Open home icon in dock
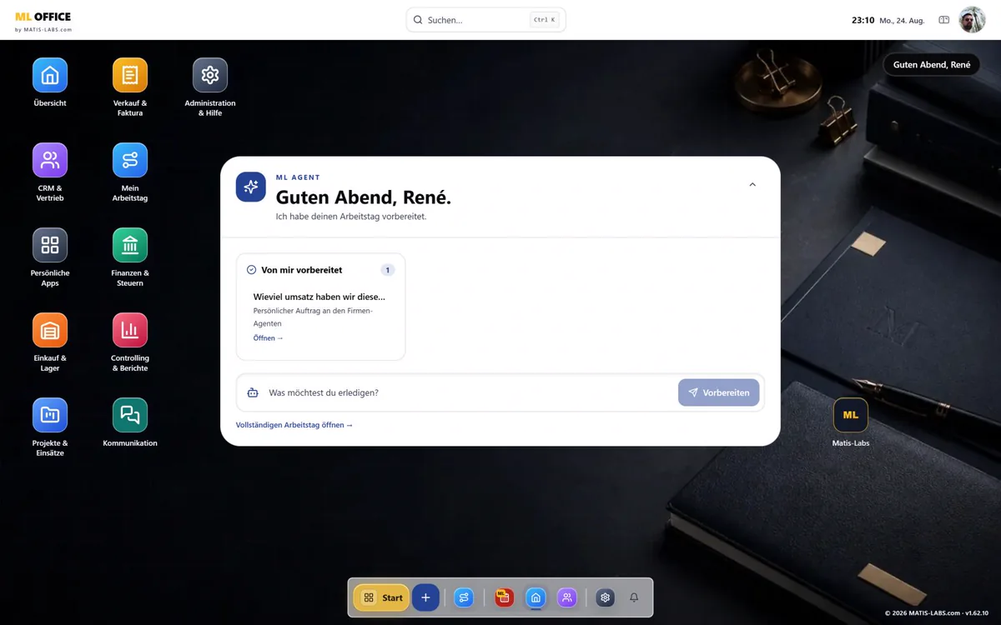The image size is (1001, 625). pyautogui.click(x=536, y=597)
